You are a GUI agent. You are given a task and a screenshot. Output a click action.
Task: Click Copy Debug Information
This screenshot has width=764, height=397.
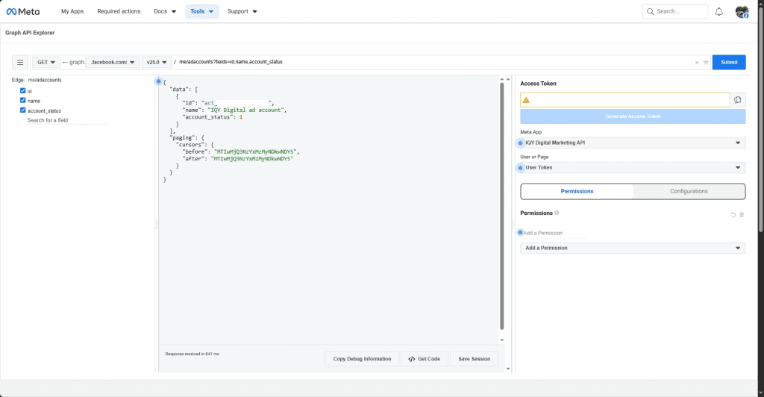pyautogui.click(x=362, y=359)
